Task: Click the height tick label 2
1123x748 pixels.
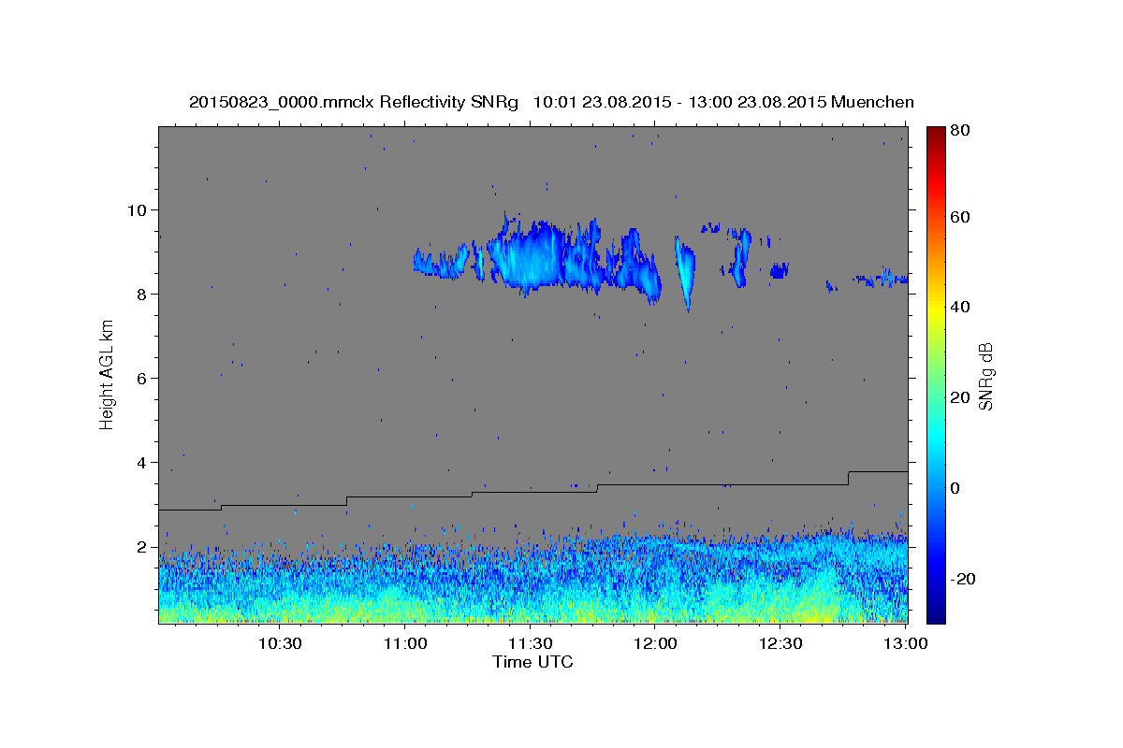Action: (143, 546)
